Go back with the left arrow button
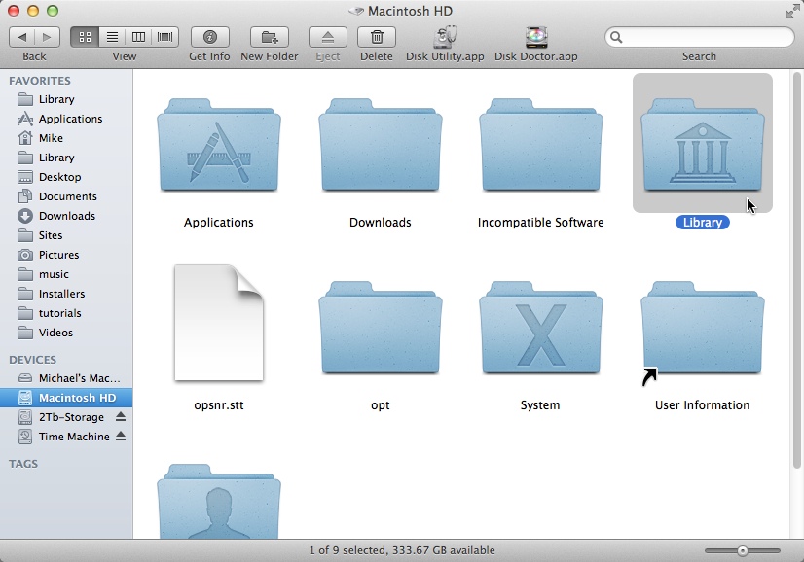804x562 pixels. [22, 37]
